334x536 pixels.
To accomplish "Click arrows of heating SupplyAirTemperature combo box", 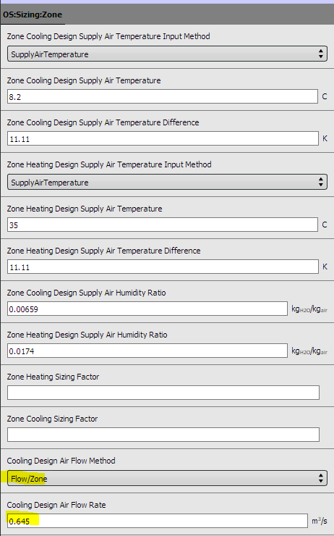I will pos(321,183).
